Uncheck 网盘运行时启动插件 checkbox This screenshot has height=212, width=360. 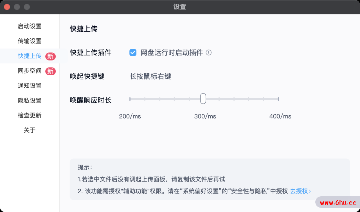pos(133,52)
